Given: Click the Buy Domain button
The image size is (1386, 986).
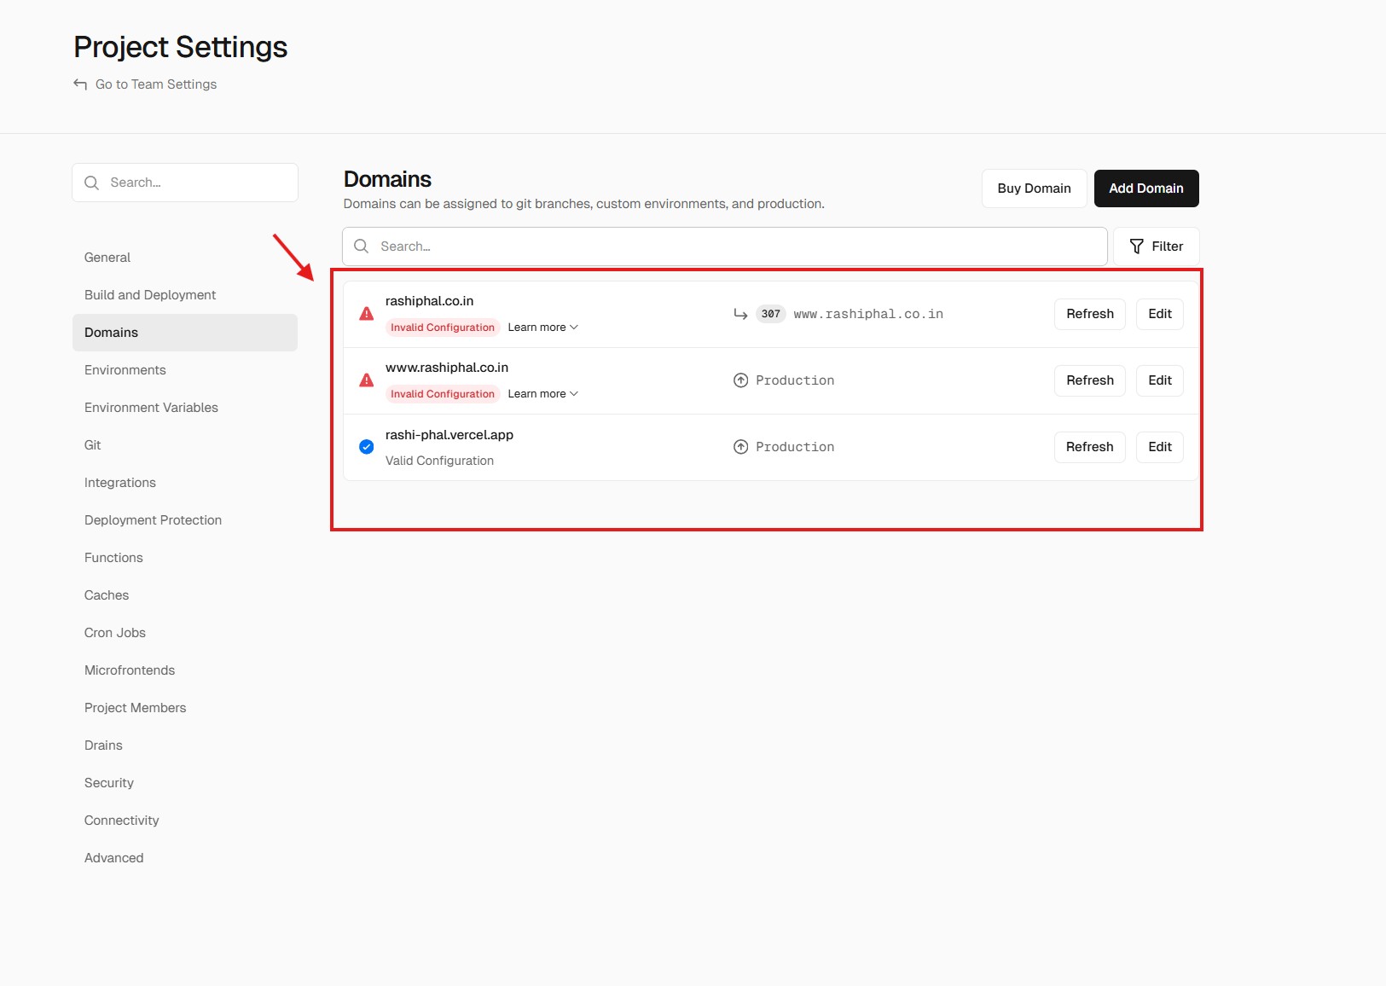Looking at the screenshot, I should click(x=1034, y=188).
